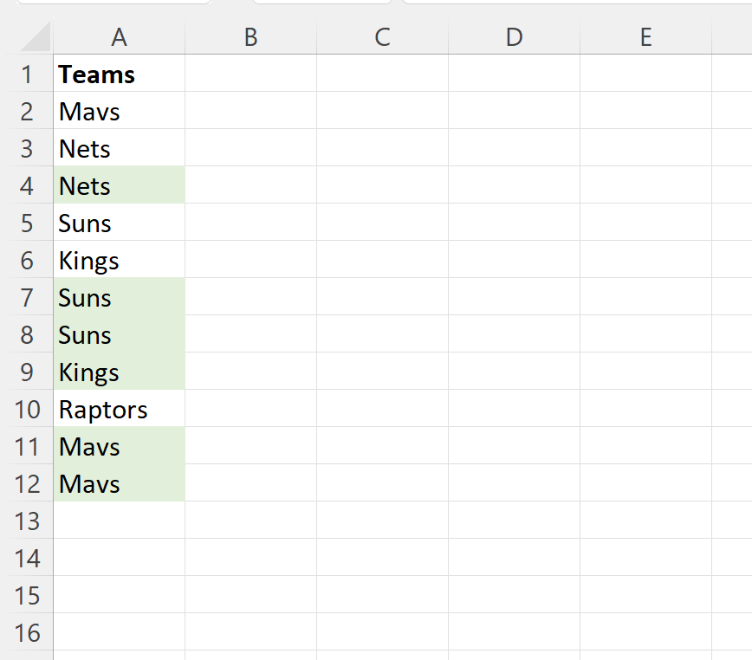Select row 7 header
Screen dimensions: 752x660
[x=26, y=297]
